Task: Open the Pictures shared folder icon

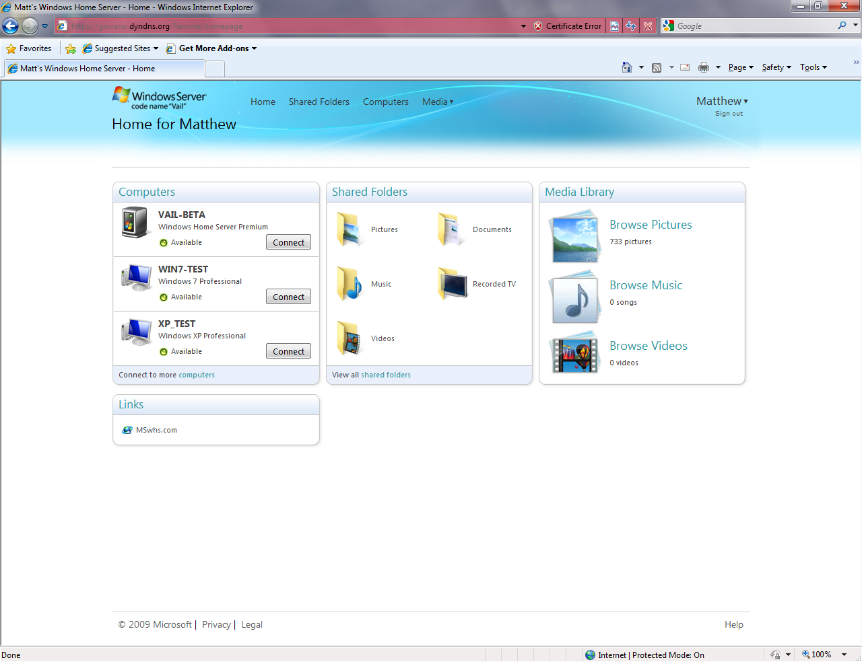Action: [x=350, y=229]
